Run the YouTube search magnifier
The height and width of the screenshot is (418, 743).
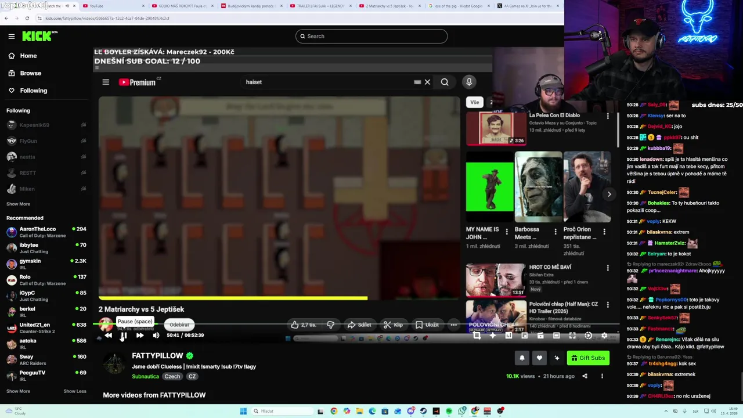point(445,82)
